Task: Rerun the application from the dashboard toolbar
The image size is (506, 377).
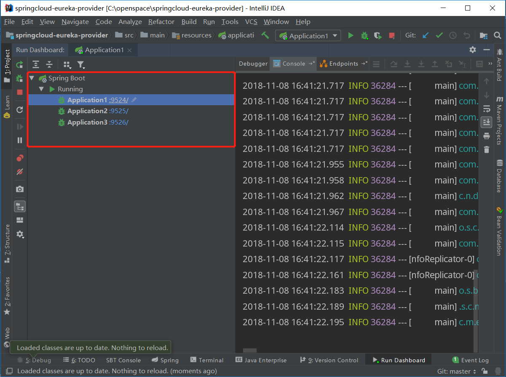Action: [19, 64]
